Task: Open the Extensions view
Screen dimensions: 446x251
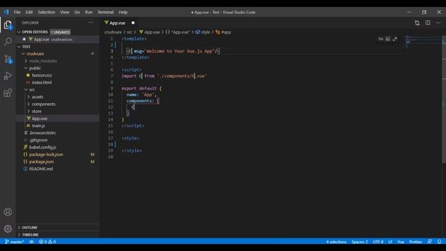Action: point(8,93)
